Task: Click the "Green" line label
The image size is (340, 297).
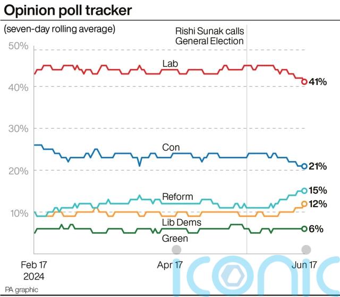Action: coord(175,239)
